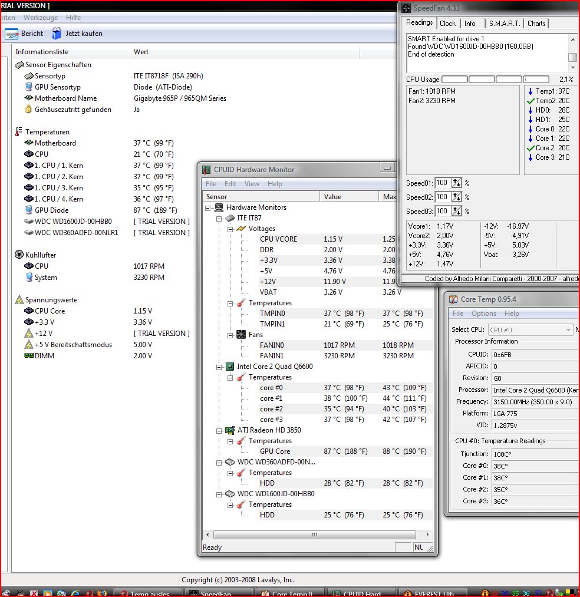Click the Bericht report icon in EVEREST toolbar
This screenshot has width=580, height=597.
(x=11, y=34)
